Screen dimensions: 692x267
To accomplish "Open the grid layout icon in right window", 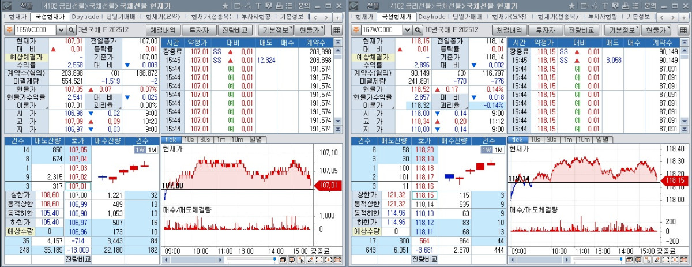I will click(683, 30).
